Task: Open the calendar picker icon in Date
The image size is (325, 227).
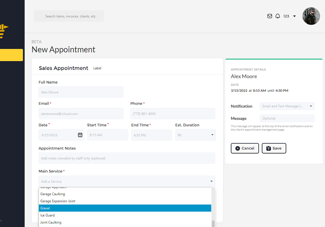Action: pyautogui.click(x=80, y=135)
